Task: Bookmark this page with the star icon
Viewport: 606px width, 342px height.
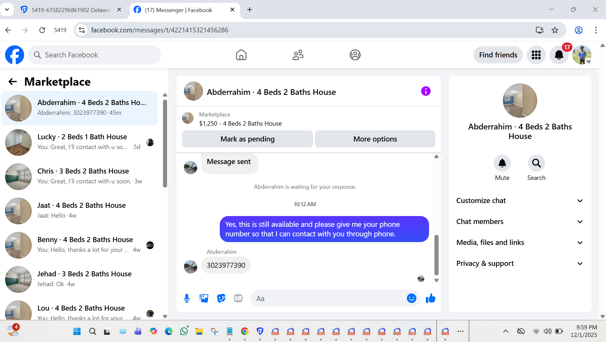Action: tap(555, 30)
